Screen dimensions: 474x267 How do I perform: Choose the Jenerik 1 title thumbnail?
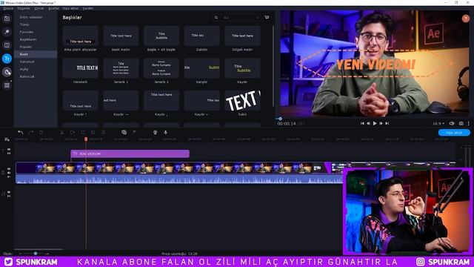click(121, 68)
